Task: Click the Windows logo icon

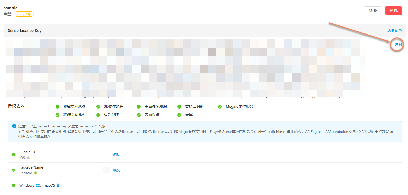Action: click(38, 185)
